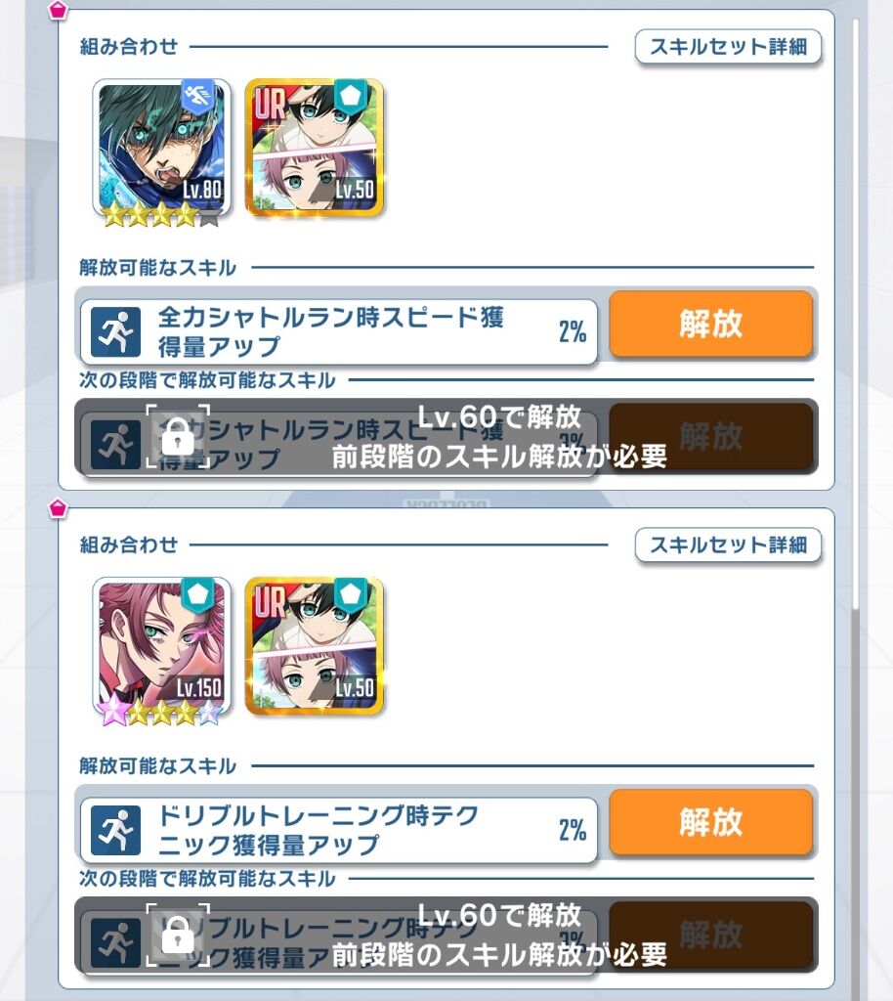Click the pentagon badge on Lv.150 card
Image resolution: width=893 pixels, height=1001 pixels.
pos(197,595)
